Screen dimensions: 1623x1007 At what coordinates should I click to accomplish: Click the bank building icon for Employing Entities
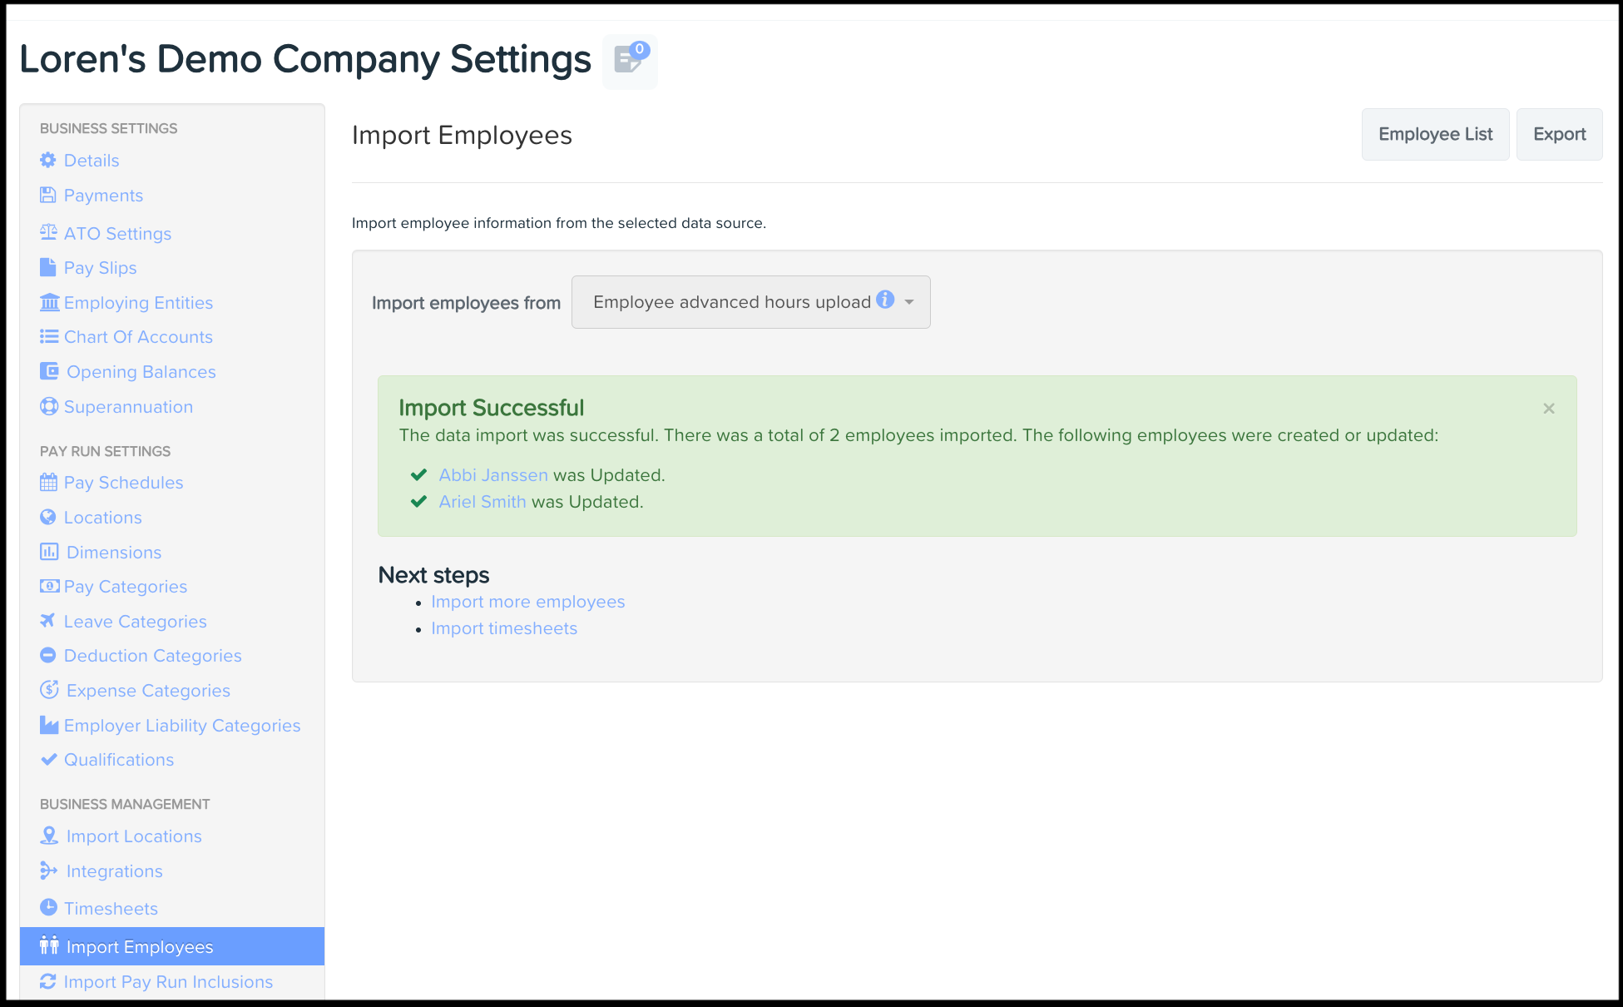click(49, 302)
